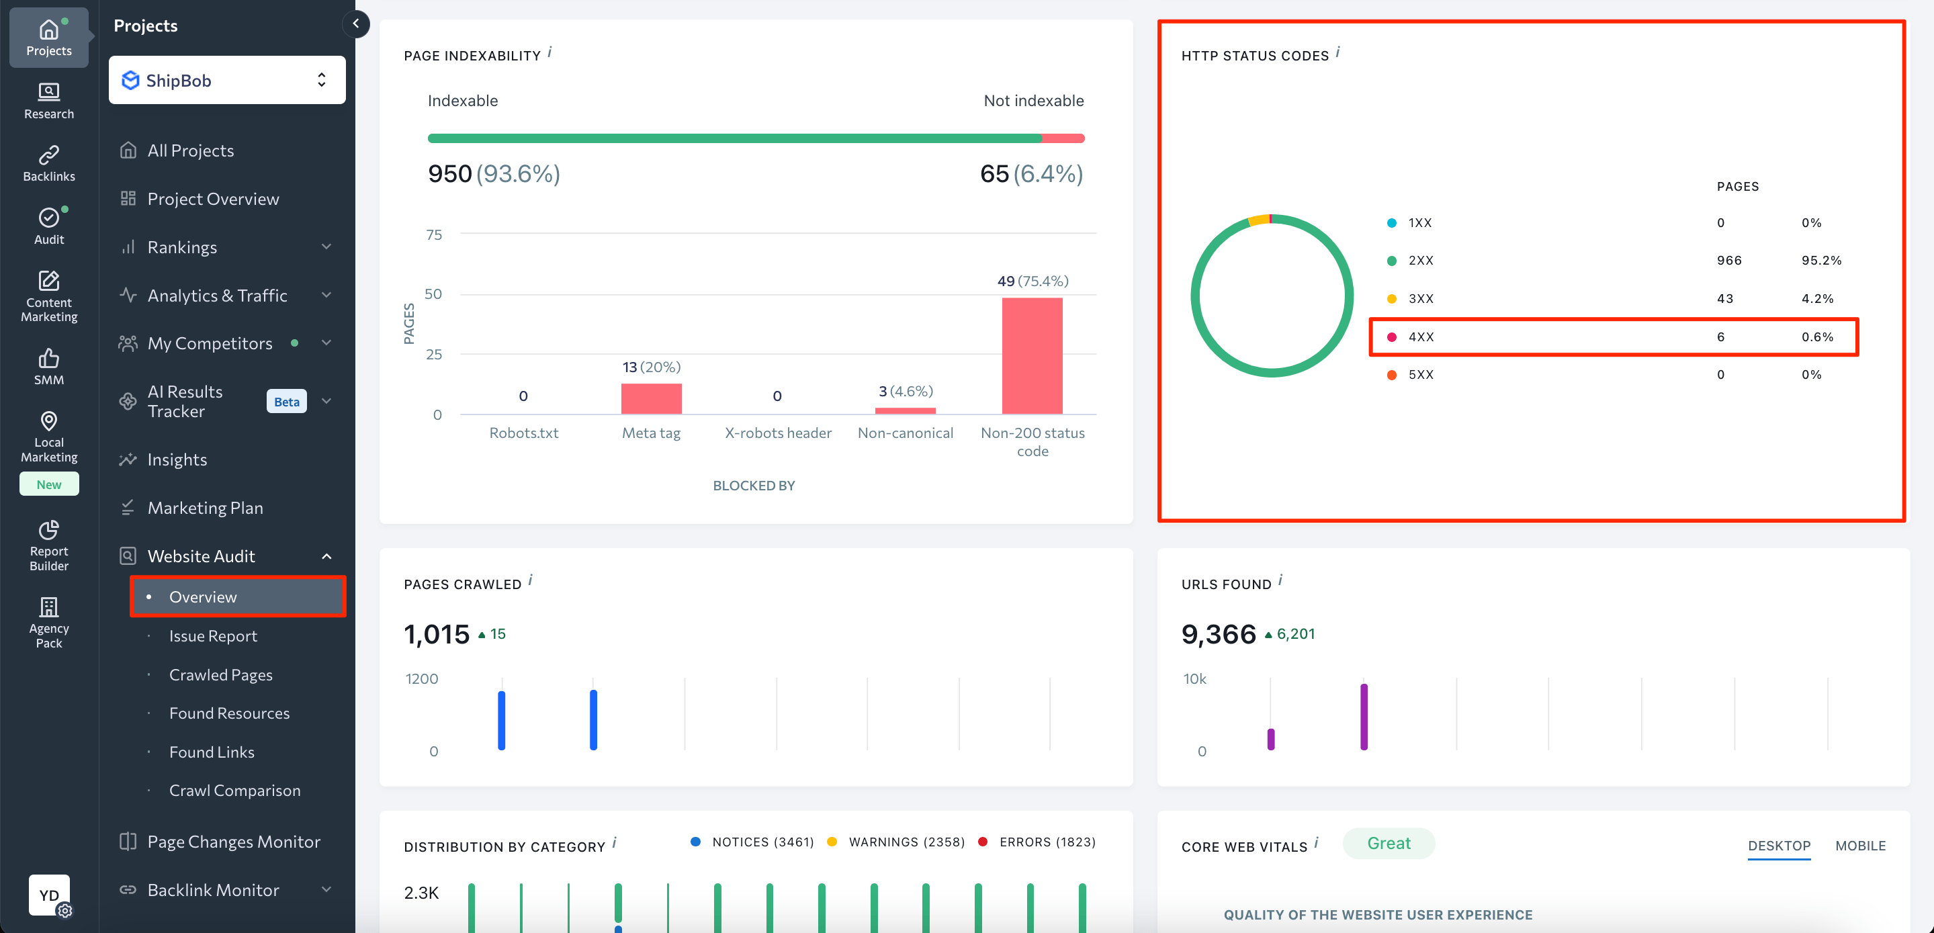Click the 5XX status code row
Image resolution: width=1934 pixels, height=933 pixels.
point(1614,375)
